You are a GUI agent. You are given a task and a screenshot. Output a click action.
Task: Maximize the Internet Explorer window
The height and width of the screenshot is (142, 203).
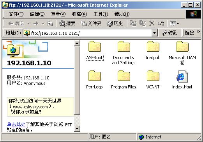click(x=190, y=5)
